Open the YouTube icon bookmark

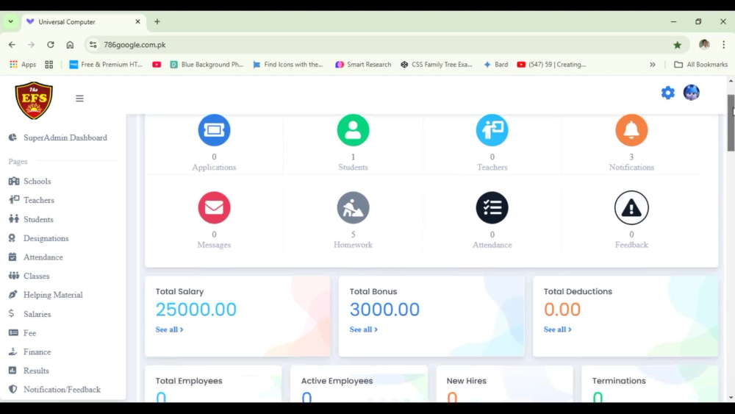157,64
